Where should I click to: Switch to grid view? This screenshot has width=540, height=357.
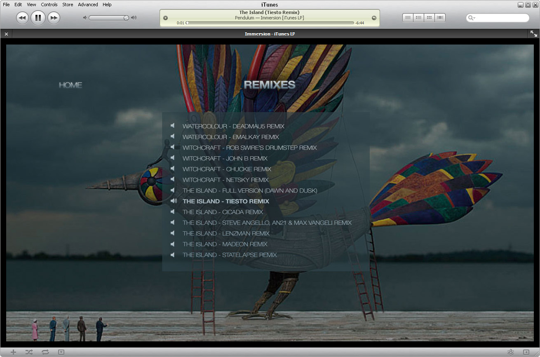point(429,18)
